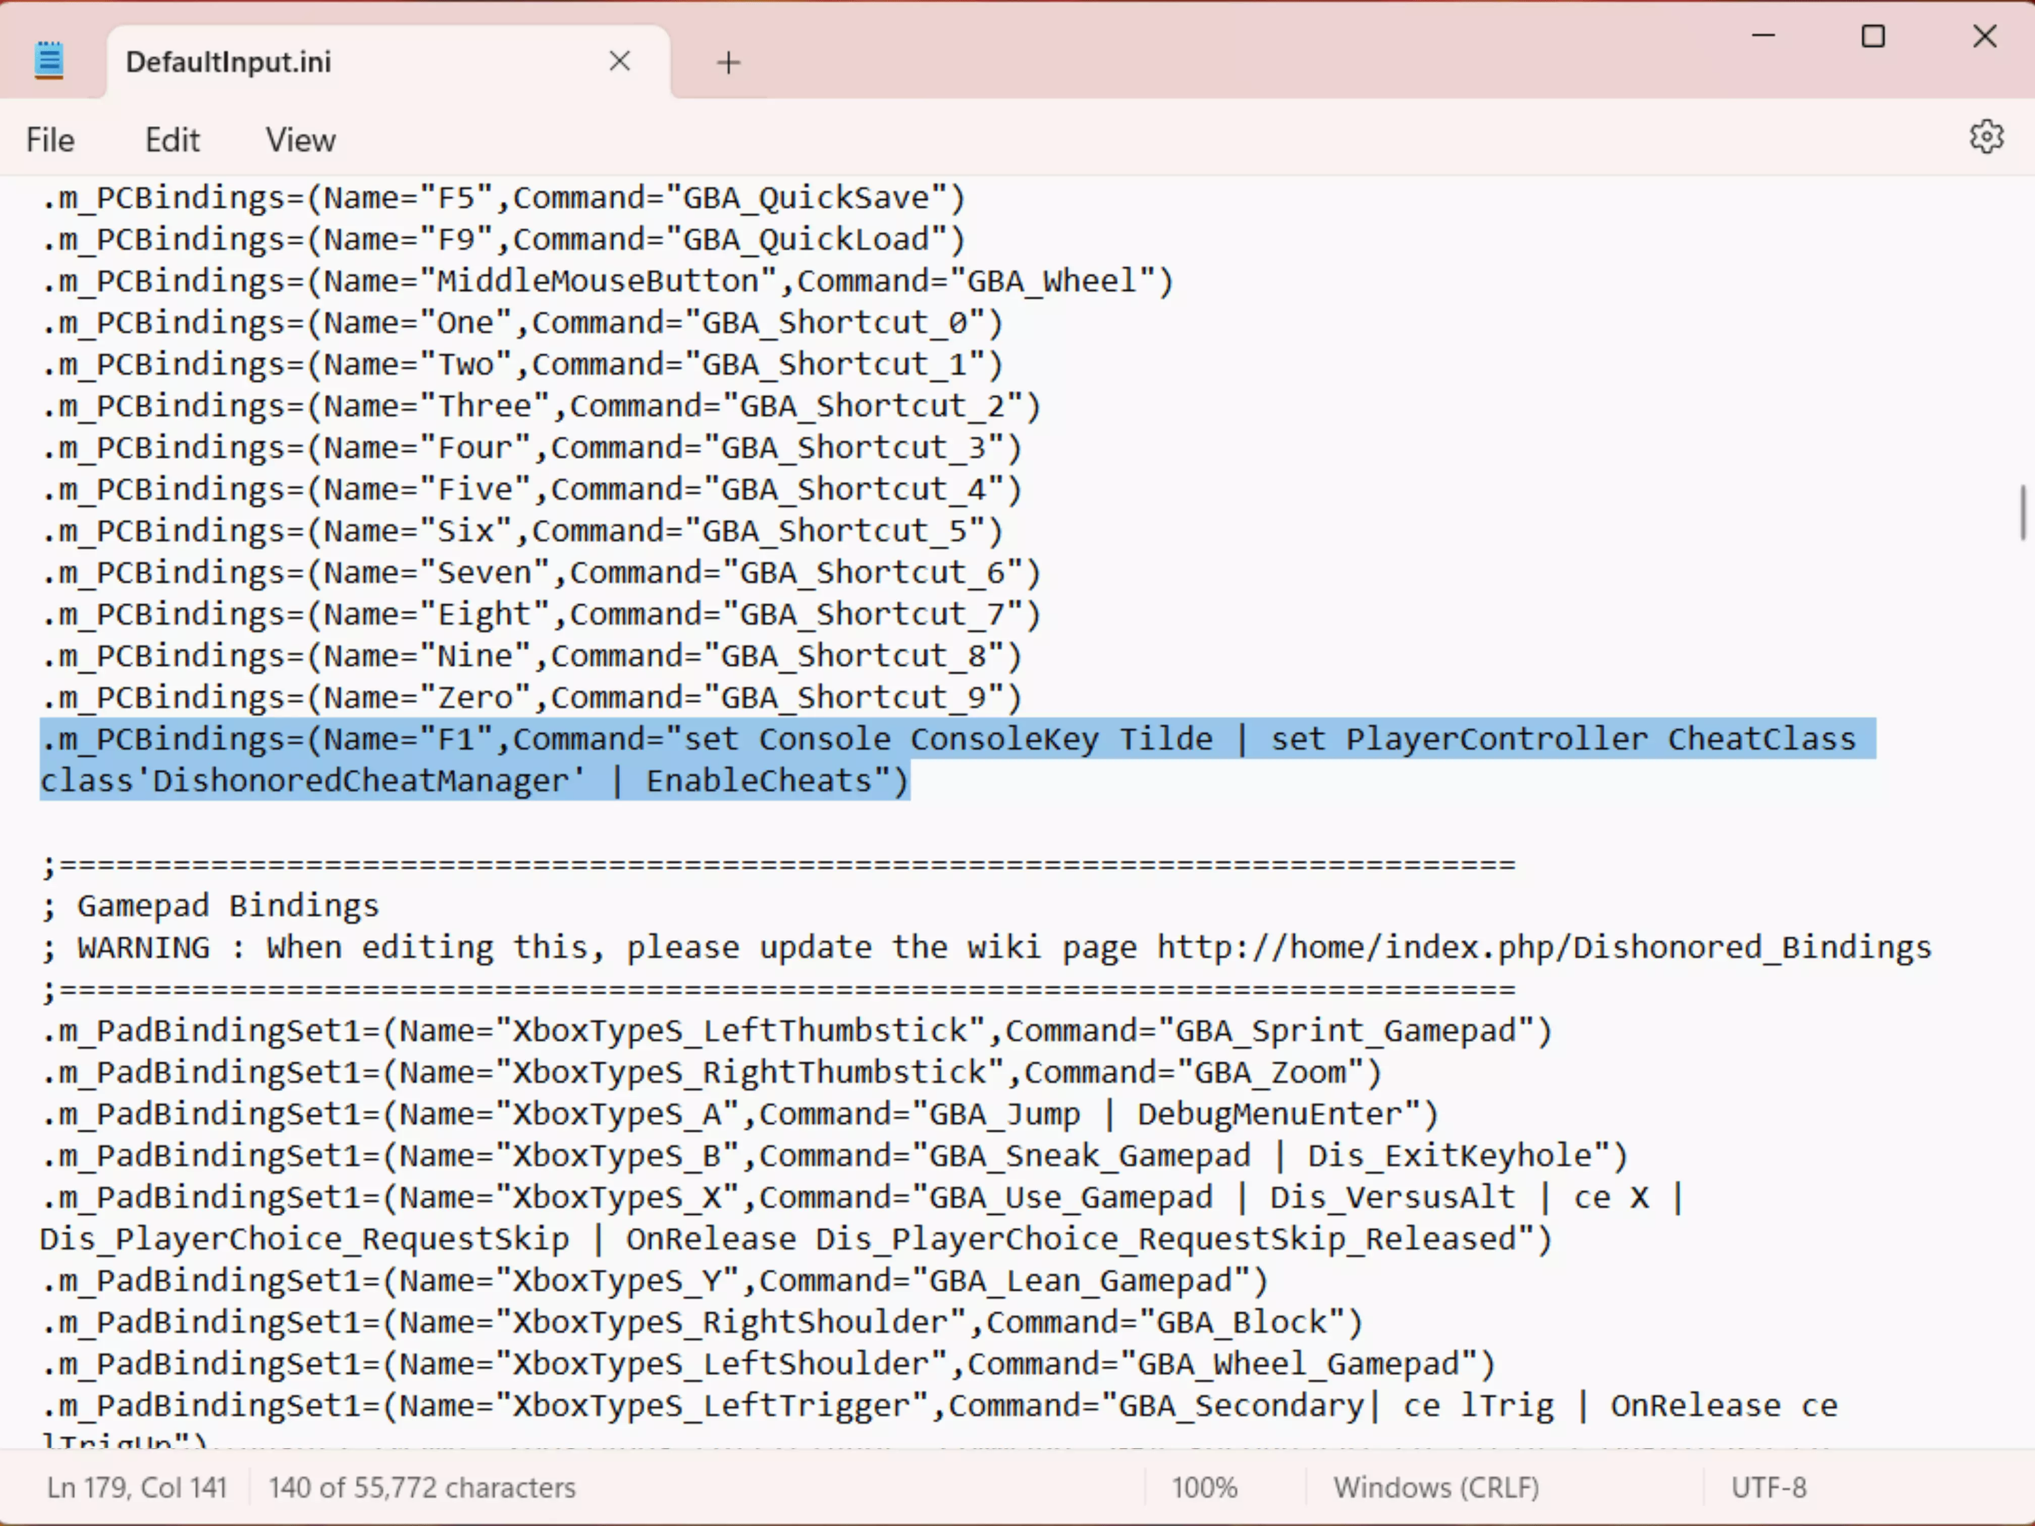Viewport: 2035px width, 1526px height.
Task: Add a new tab with plus button
Action: tap(728, 63)
